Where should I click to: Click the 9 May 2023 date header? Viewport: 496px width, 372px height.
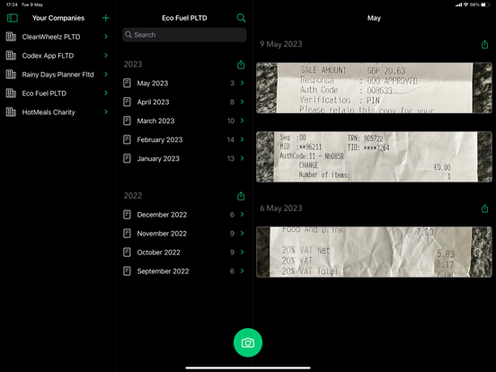[281, 44]
